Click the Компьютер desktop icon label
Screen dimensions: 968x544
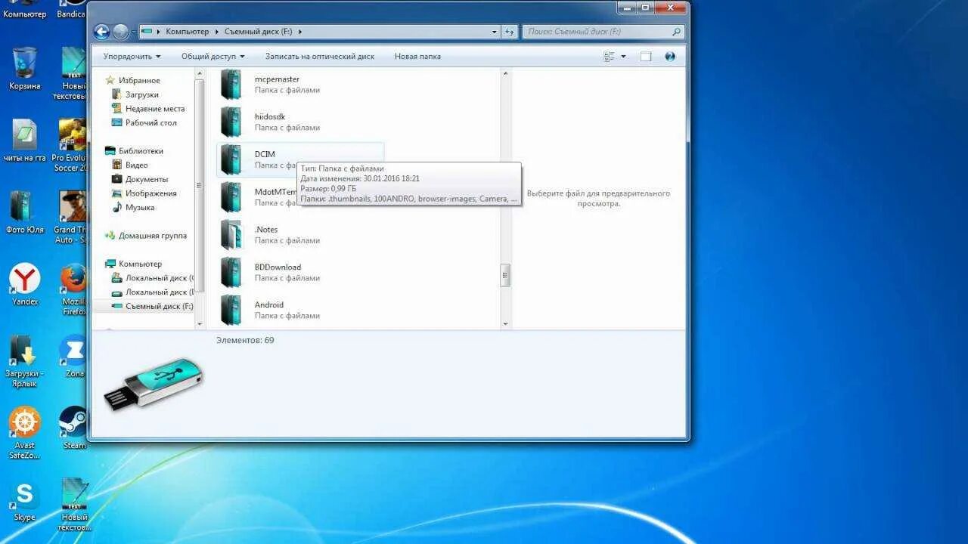[24, 14]
